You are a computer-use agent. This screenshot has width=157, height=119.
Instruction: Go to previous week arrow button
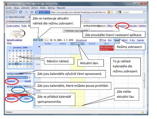click(35, 40)
